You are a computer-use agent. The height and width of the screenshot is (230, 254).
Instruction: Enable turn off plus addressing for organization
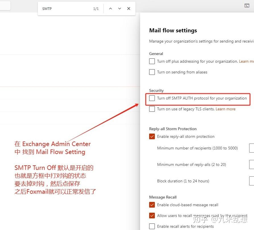(152, 61)
